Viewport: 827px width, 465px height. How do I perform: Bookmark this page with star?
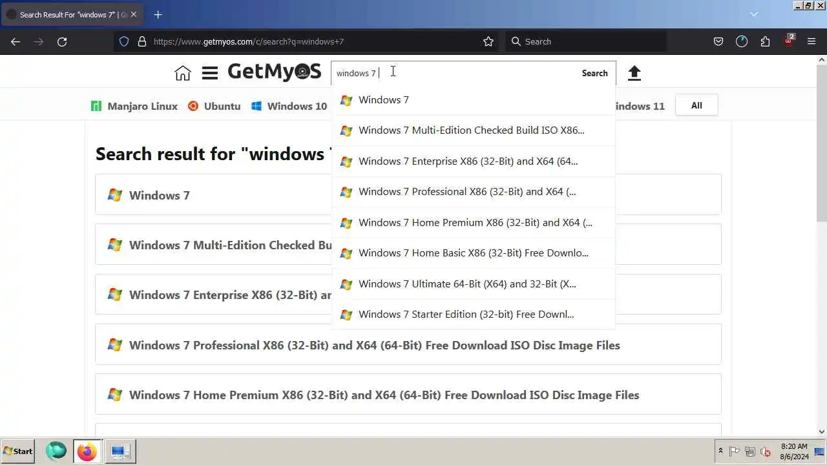coord(488,41)
